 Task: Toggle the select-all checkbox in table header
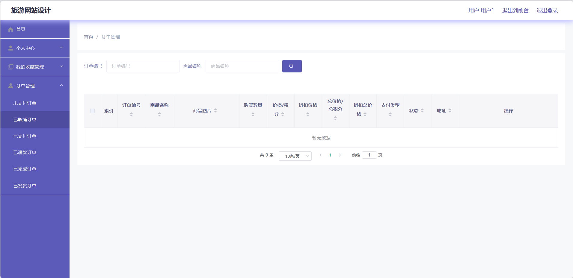tap(92, 111)
